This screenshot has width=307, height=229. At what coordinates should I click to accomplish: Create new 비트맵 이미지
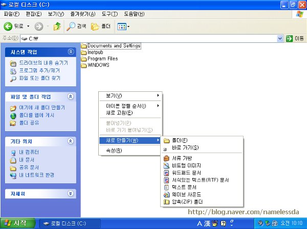(x=202, y=166)
